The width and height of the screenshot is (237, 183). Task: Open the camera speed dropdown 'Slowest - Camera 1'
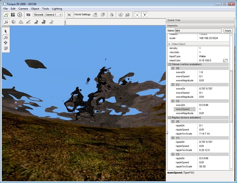click(x=48, y=15)
